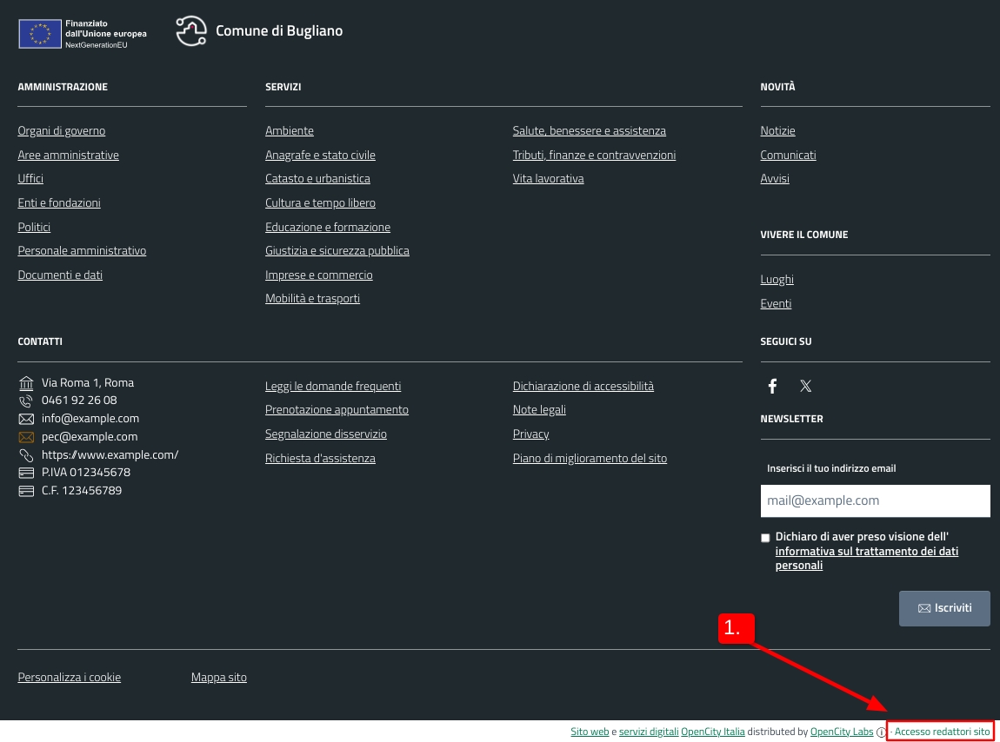Click the Facebook icon under Seguici su
This screenshot has width=1000, height=742.
(x=772, y=386)
